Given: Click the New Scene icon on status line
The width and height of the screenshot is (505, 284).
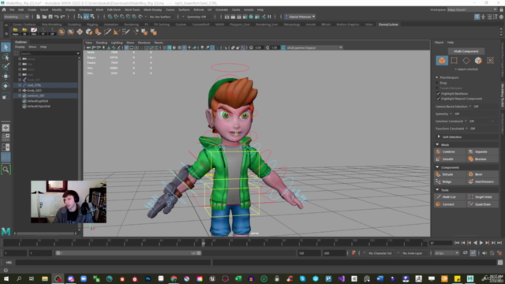Looking at the screenshot, I should pyautogui.click(x=38, y=17).
